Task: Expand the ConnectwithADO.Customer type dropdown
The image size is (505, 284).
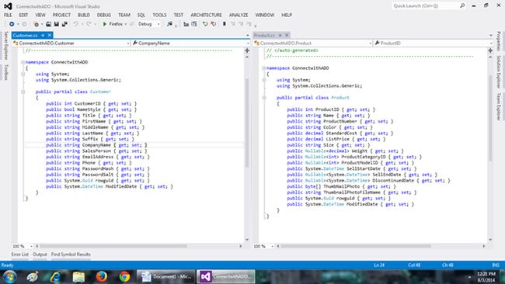Action: point(71,43)
